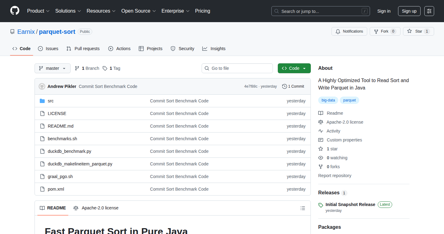This screenshot has height=234, width=444.
Task: Click the watching eye icon
Action: click(x=321, y=158)
